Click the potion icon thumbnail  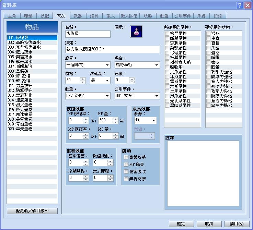(x=136, y=32)
